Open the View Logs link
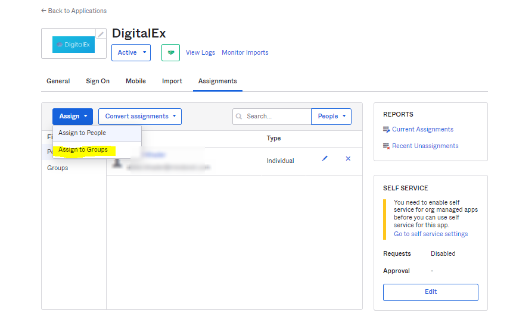510x326 pixels. [x=200, y=52]
